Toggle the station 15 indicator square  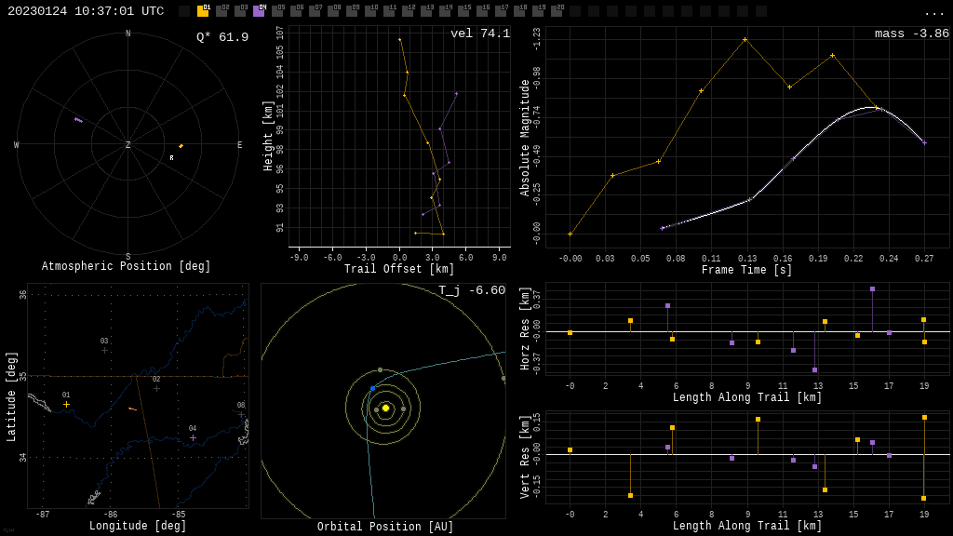[463, 11]
